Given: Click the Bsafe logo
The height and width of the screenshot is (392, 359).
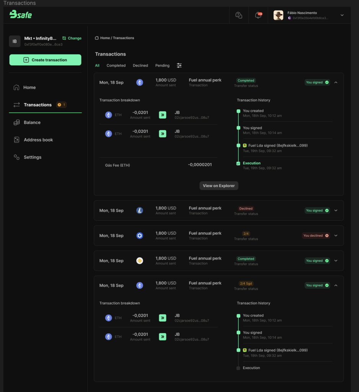Looking at the screenshot, I should coord(21,15).
